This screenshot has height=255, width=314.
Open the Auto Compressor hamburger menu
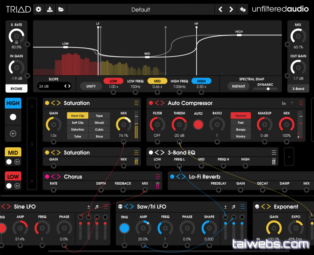[301, 103]
